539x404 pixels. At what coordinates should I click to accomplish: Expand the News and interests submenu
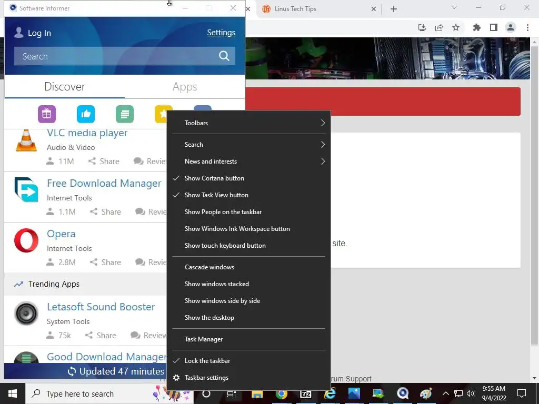(x=248, y=161)
